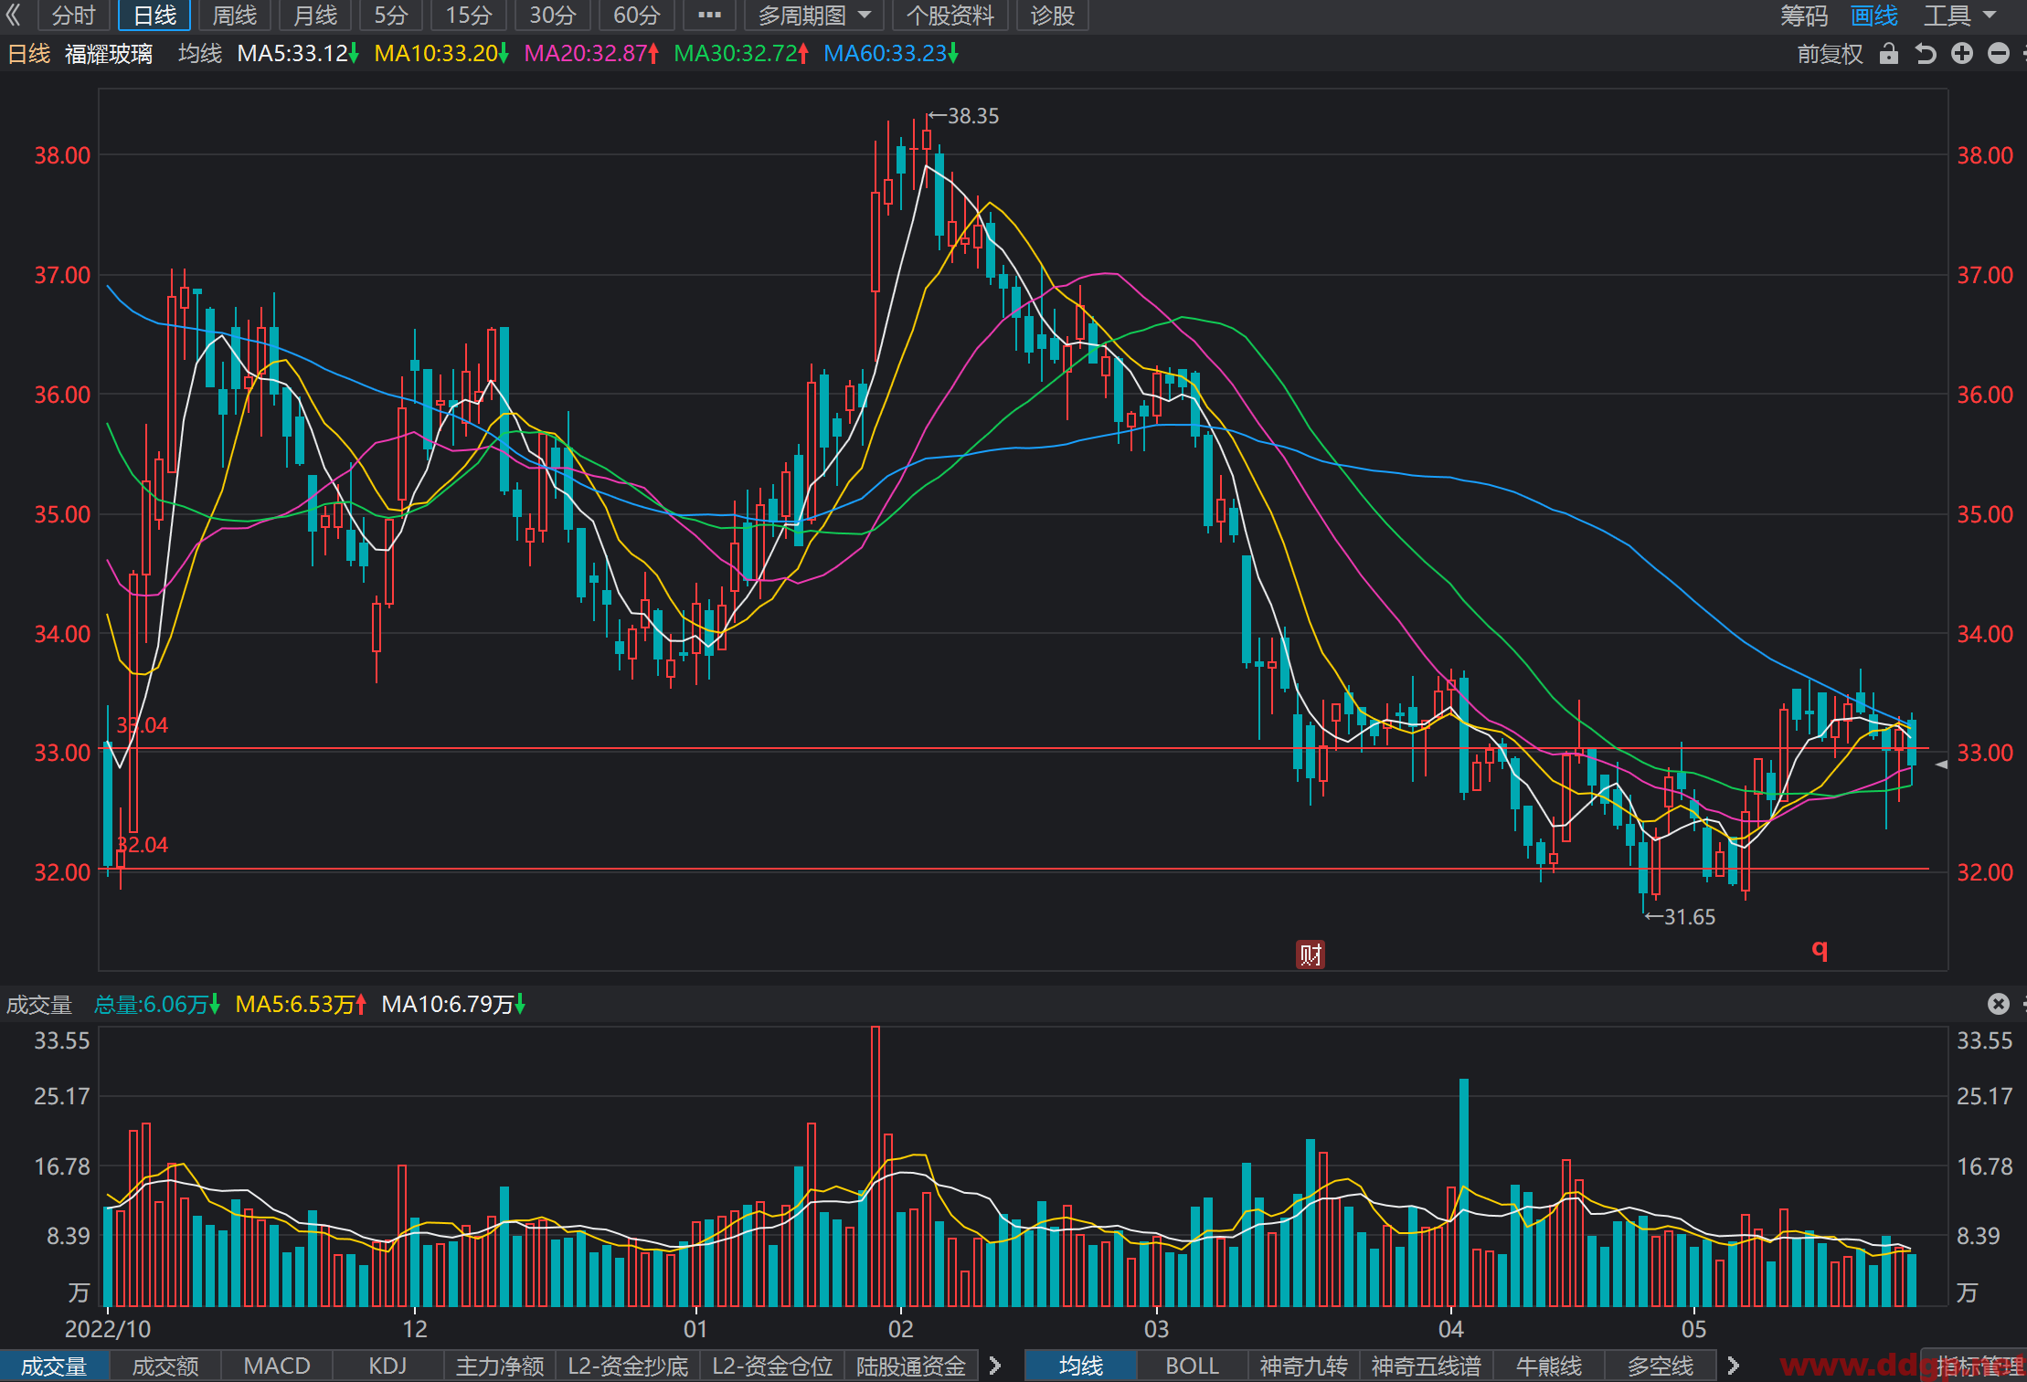Click the lock icon beside 前复权
2027x1382 pixels.
coord(1889,54)
